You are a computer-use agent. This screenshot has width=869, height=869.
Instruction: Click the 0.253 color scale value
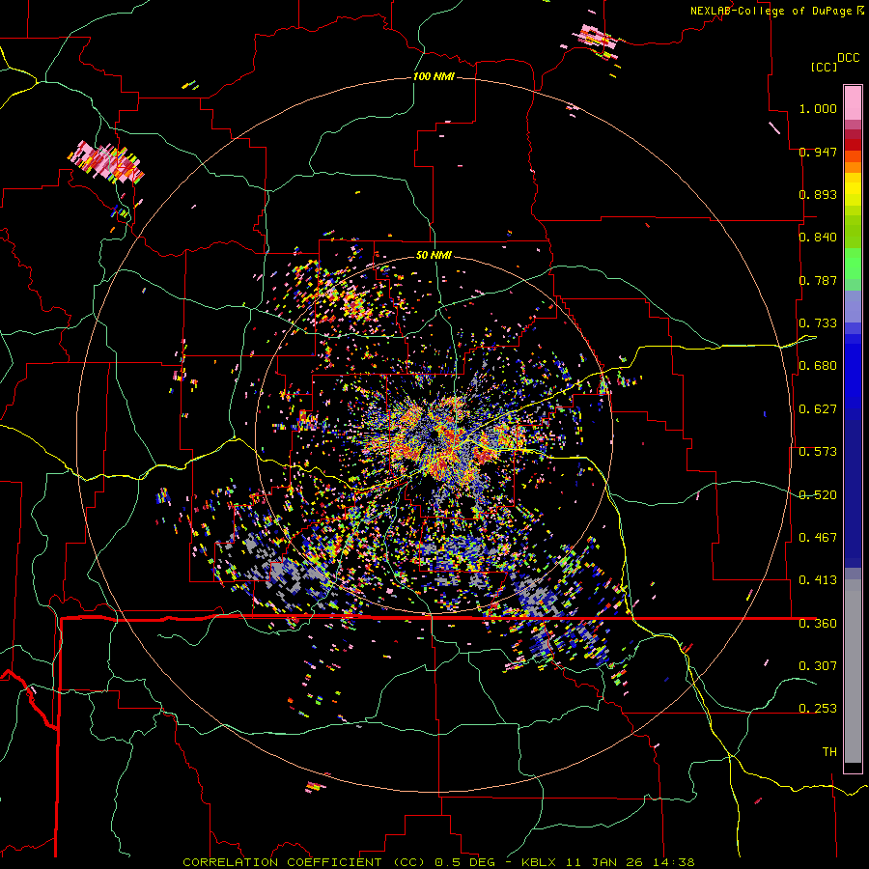[x=818, y=709]
